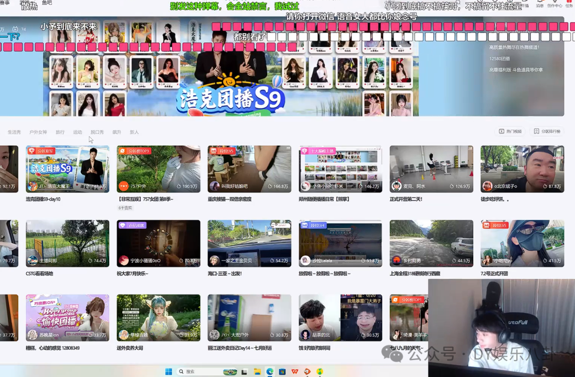This screenshot has height=377, width=575.
Task: Click the 浩克团播S9 main banner
Action: coord(231,66)
